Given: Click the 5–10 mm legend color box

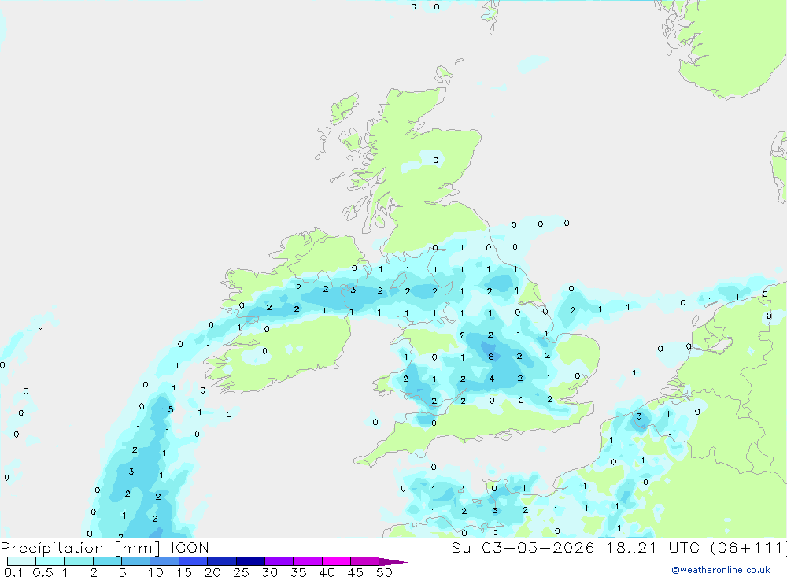Looking at the screenshot, I should 136,561.
